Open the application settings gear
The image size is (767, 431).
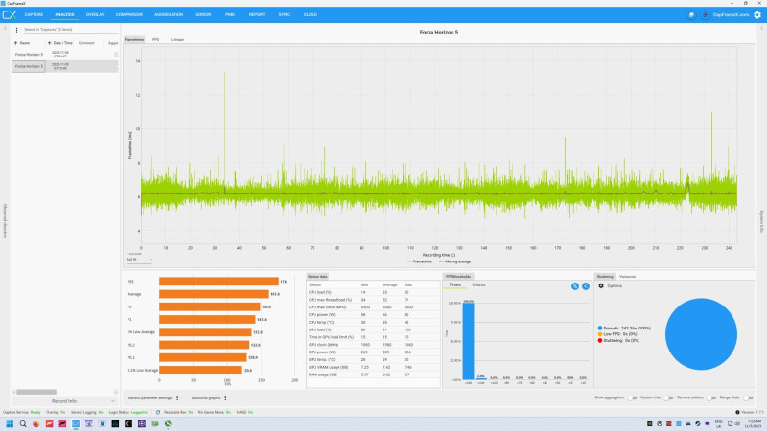pos(757,14)
